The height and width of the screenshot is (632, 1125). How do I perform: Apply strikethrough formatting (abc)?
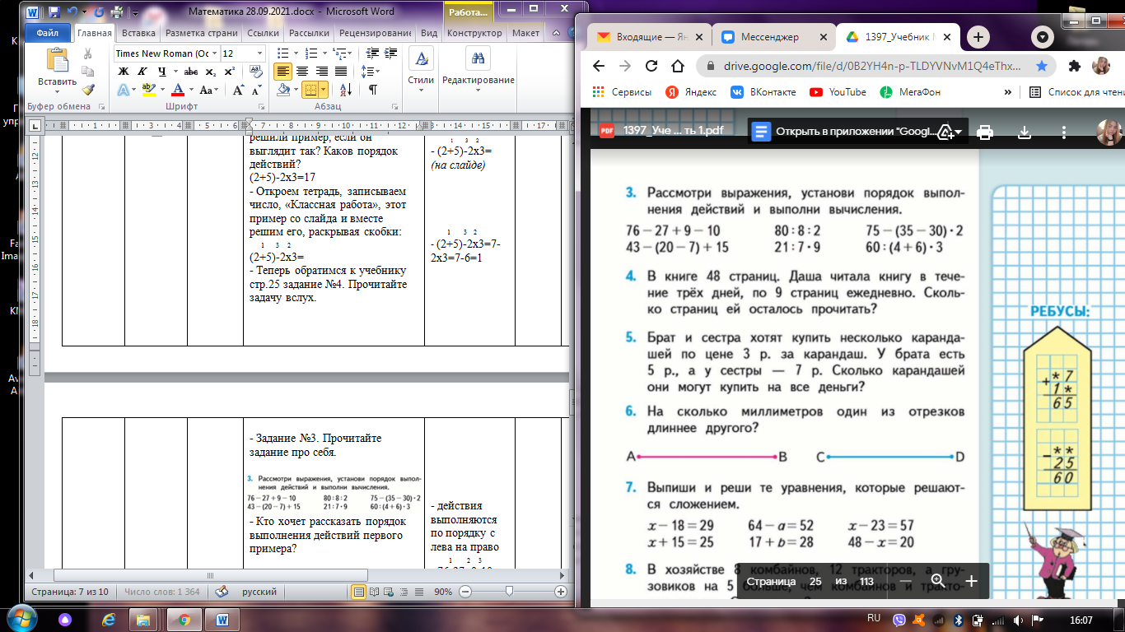191,72
